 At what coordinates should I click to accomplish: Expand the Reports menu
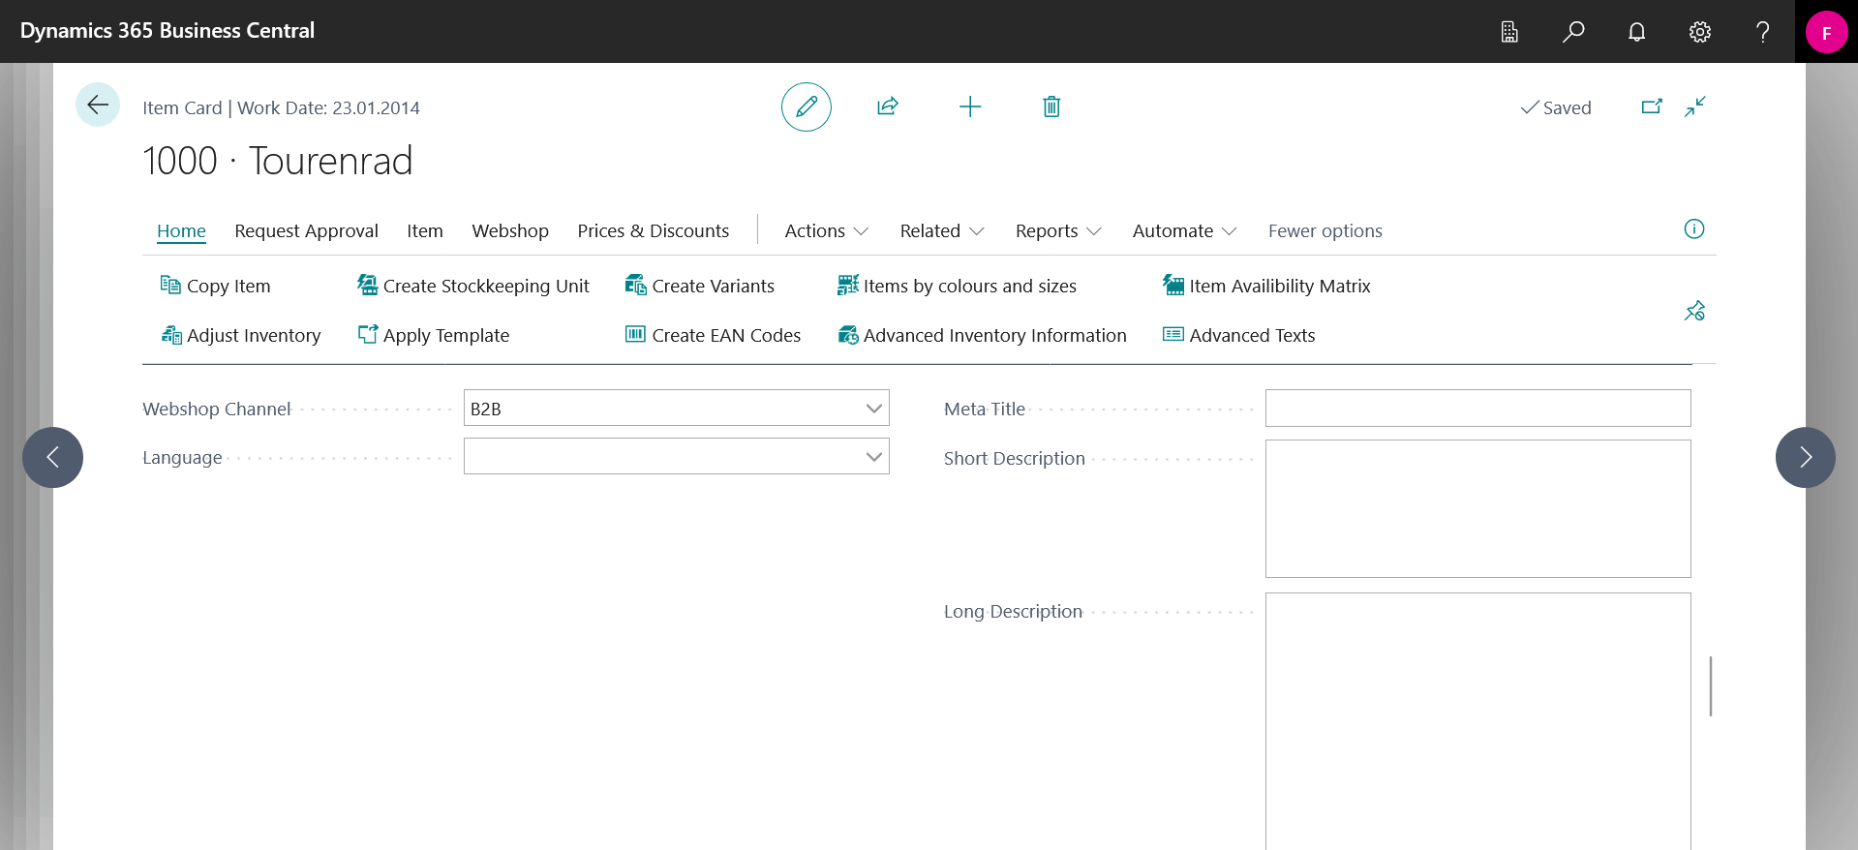pos(1058,230)
